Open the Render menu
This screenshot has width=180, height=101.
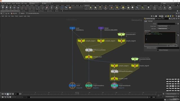(x=9, y=3)
